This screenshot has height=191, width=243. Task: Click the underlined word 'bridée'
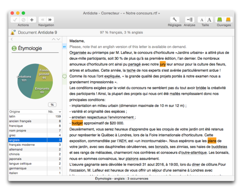201,88
